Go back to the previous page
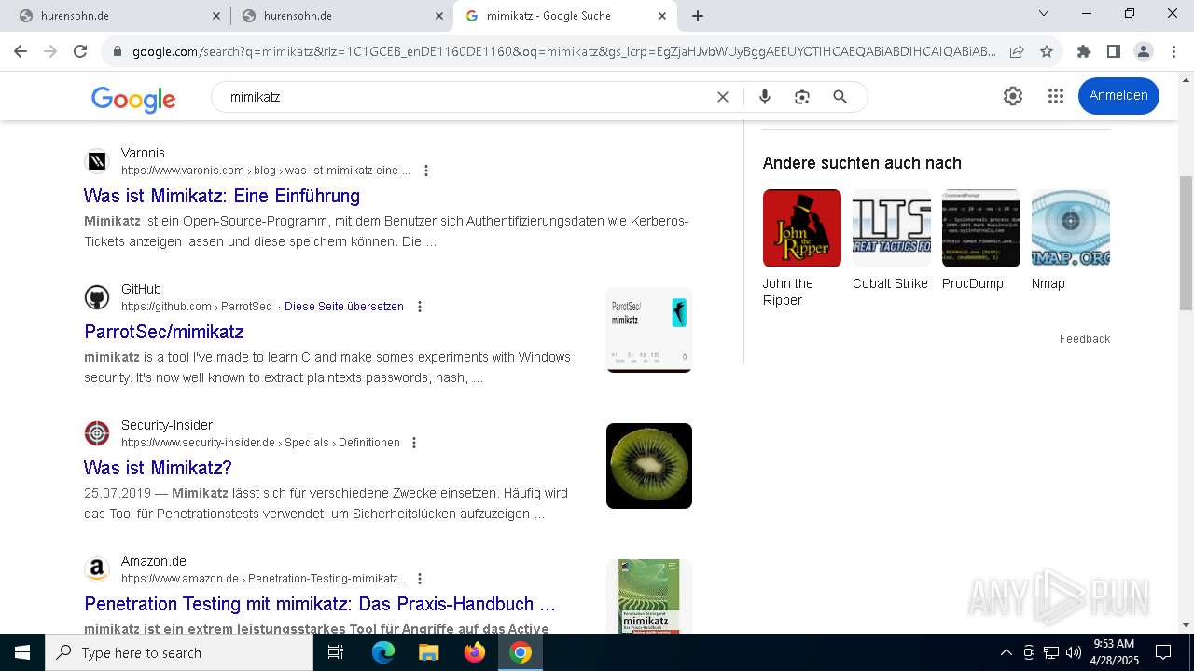 click(21, 51)
